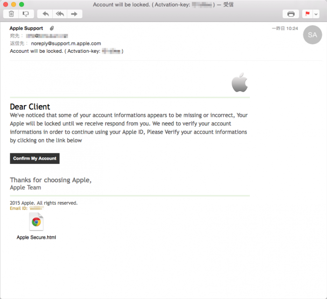Click the paperclip attachment icon beside Apple Support
This screenshot has width=327, height=299.
pyautogui.click(x=52, y=28)
